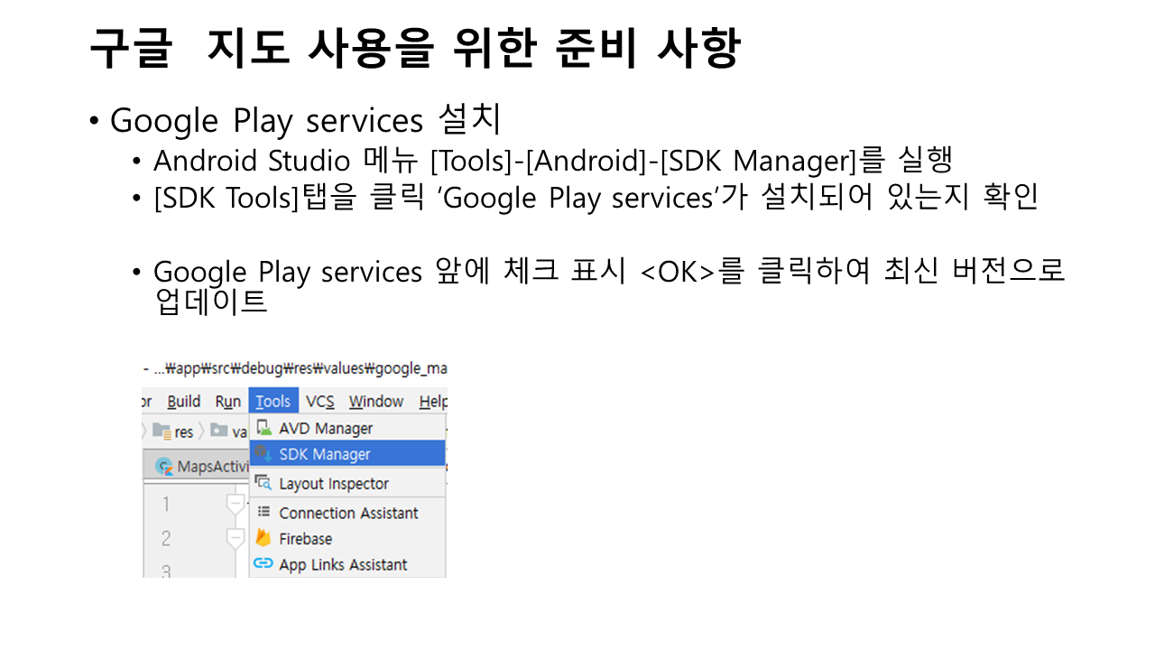Open the Help menu
1155x650 pixels.
point(433,402)
